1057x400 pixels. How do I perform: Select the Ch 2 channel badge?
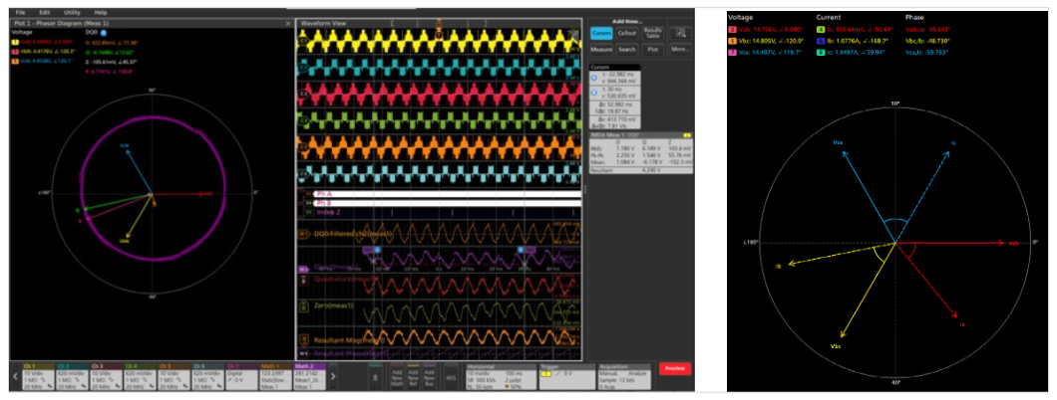[x=70, y=376]
